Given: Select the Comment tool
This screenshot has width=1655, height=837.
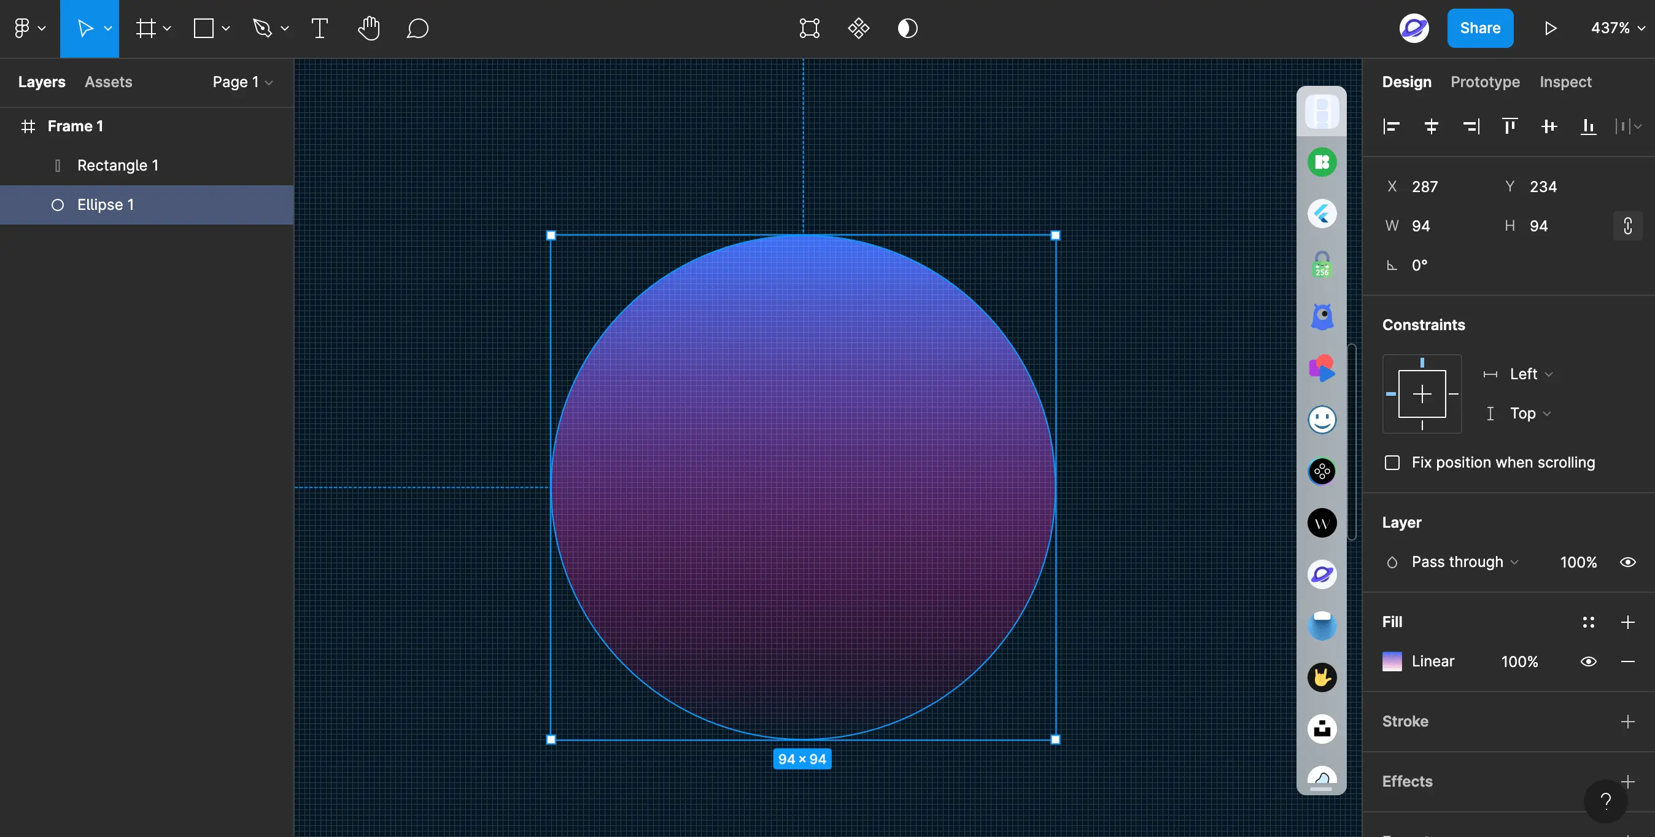Looking at the screenshot, I should click(417, 28).
